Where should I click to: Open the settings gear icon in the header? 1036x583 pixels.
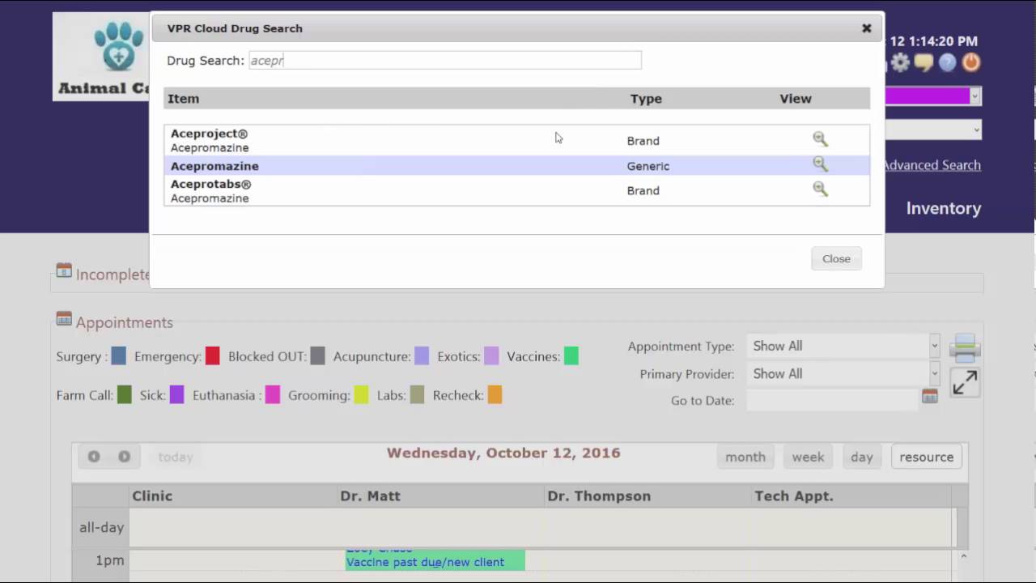tap(900, 62)
